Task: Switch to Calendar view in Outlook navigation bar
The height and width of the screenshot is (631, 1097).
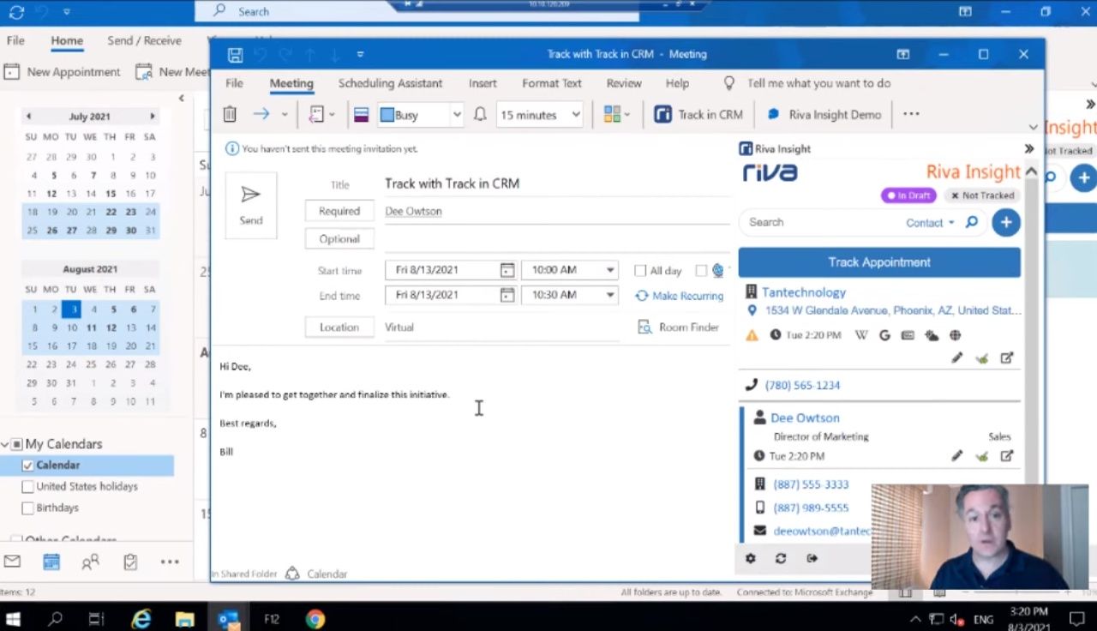Action: tap(51, 562)
